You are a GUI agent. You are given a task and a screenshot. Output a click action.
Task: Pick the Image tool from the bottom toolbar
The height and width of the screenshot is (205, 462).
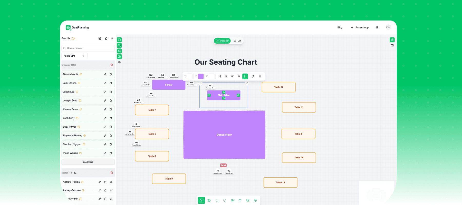pyautogui.click(x=248, y=200)
